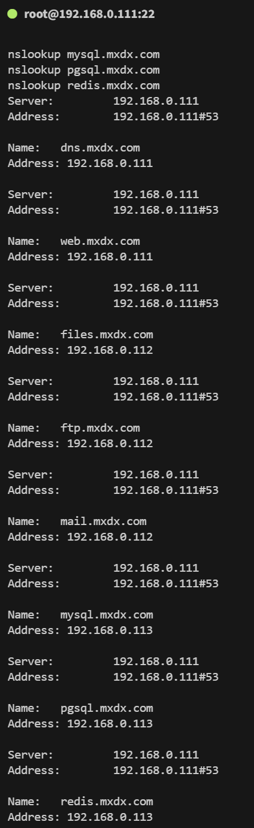The width and height of the screenshot is (254, 828).
Task: Click the mysql.mxdx.com result name
Action: (107, 615)
